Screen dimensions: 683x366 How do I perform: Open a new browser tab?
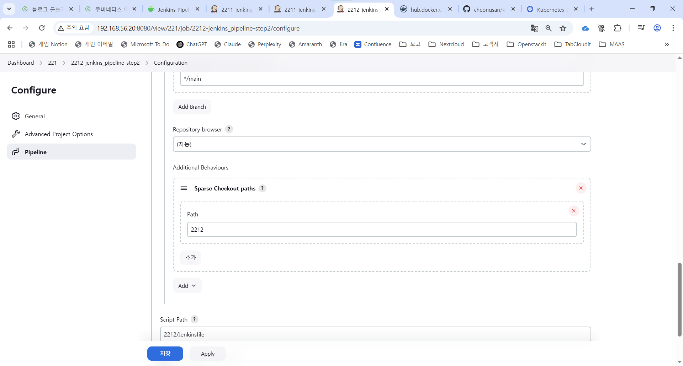[592, 9]
